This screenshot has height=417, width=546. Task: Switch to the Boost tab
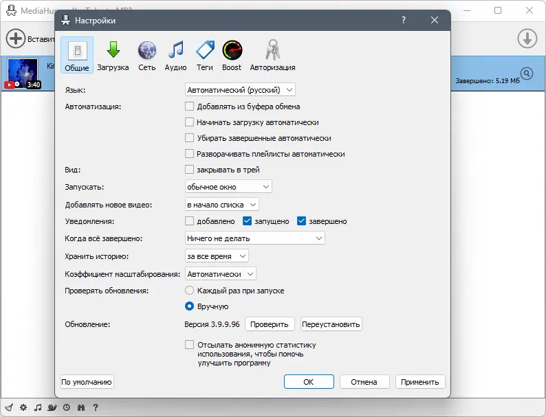click(232, 56)
